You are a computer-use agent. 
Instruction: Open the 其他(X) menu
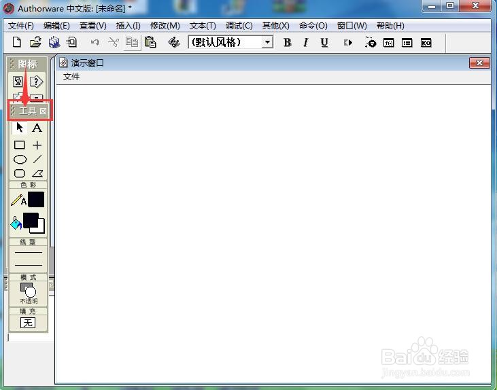[x=276, y=26]
